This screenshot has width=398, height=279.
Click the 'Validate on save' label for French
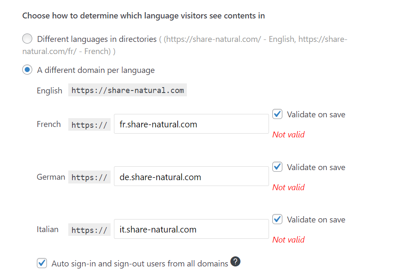316,114
